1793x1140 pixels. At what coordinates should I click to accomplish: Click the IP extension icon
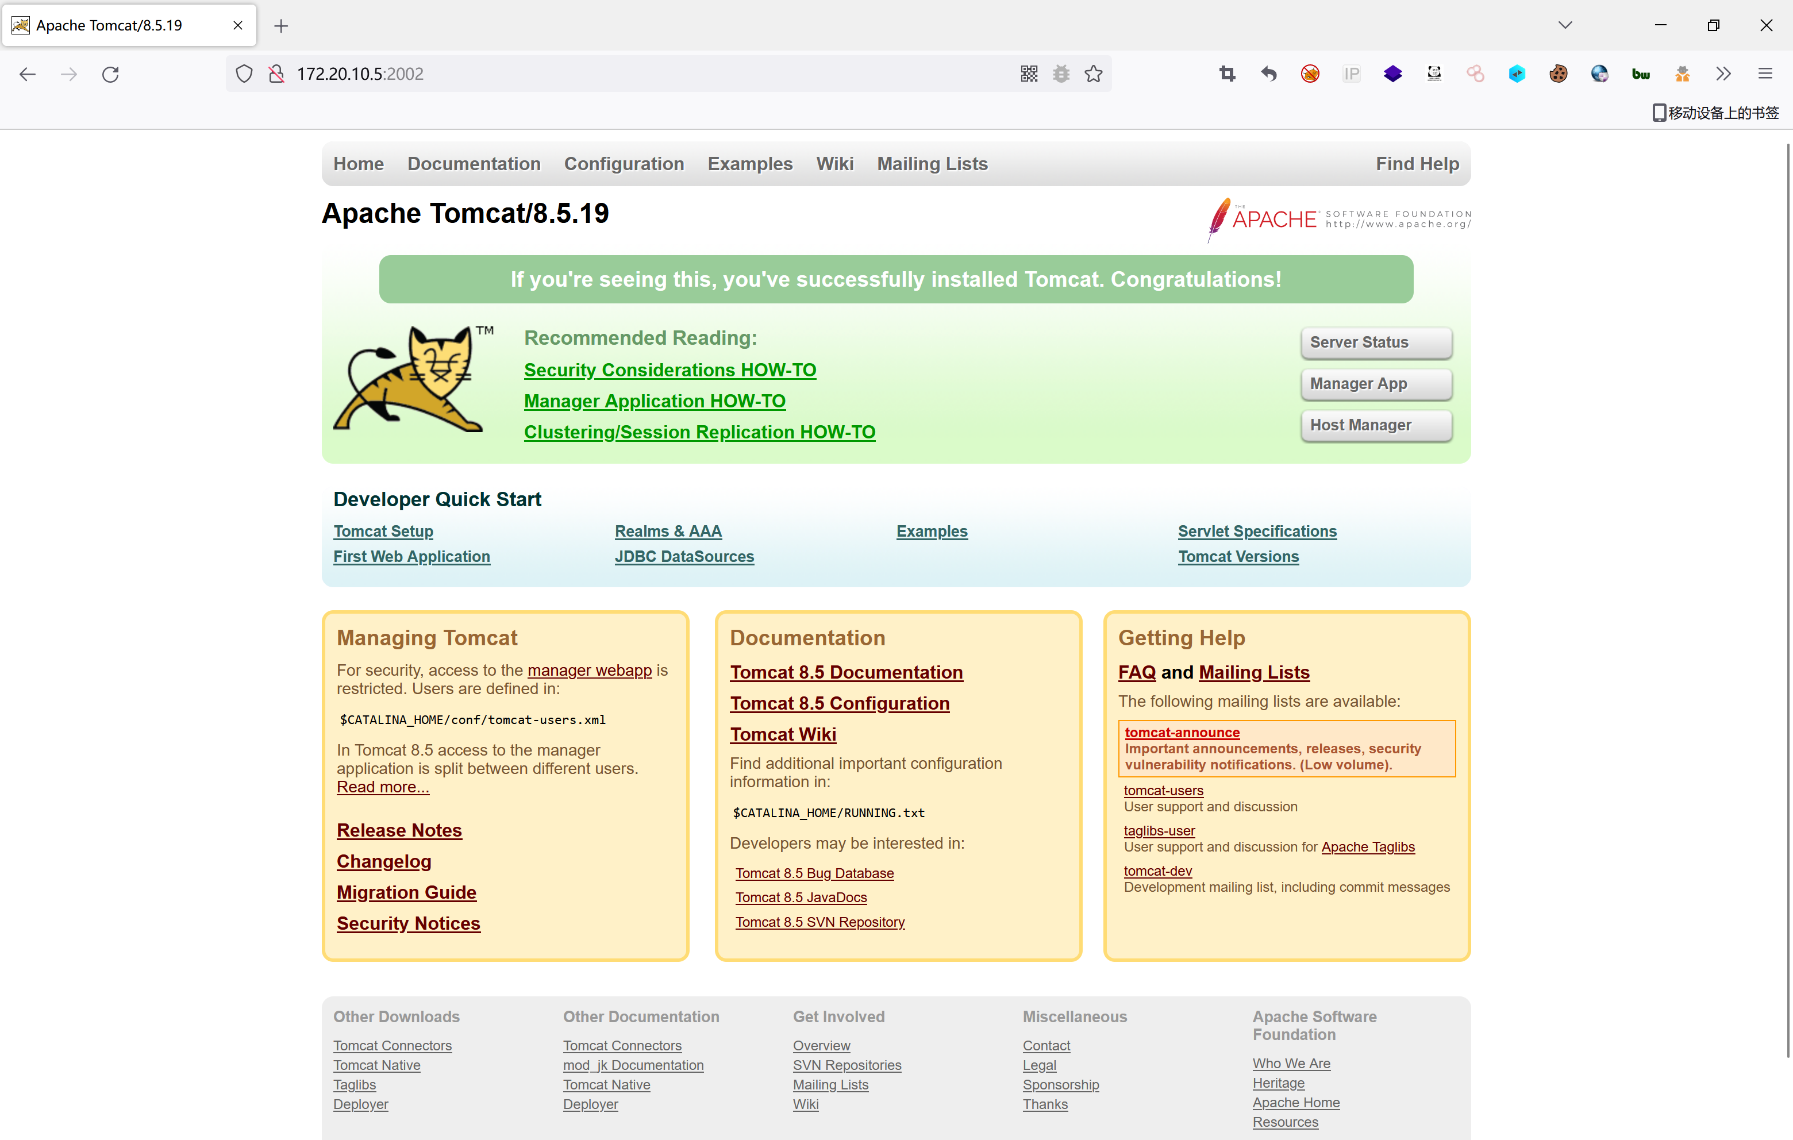[1352, 74]
